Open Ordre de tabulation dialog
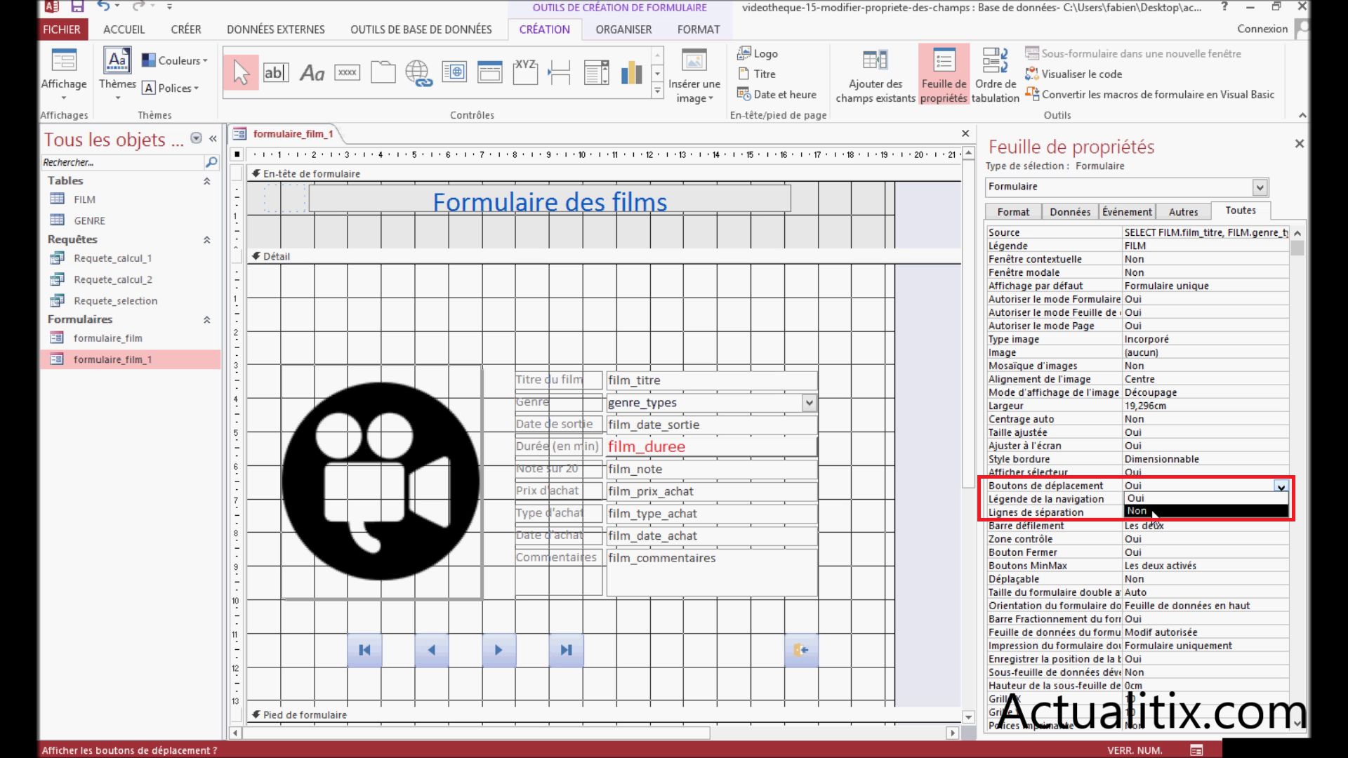Image resolution: width=1348 pixels, height=758 pixels. 995,77
